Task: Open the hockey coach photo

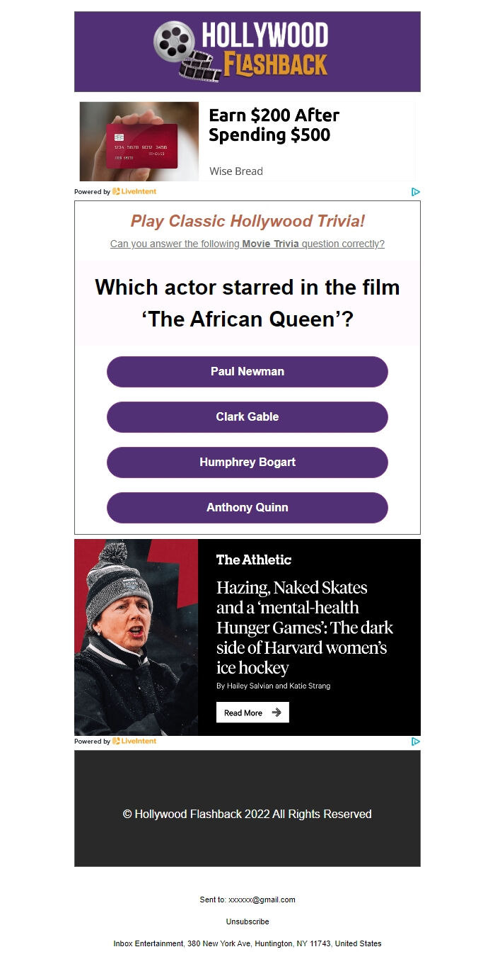Action: click(136, 637)
